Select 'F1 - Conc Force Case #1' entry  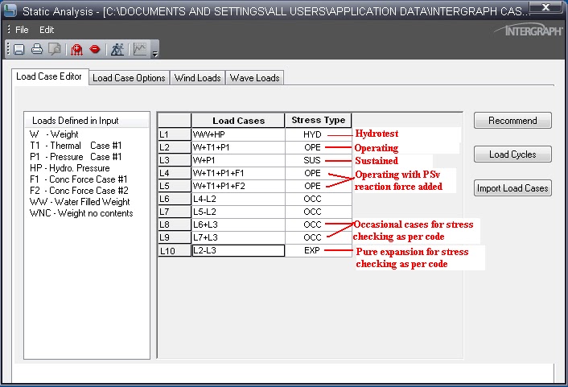[79, 179]
